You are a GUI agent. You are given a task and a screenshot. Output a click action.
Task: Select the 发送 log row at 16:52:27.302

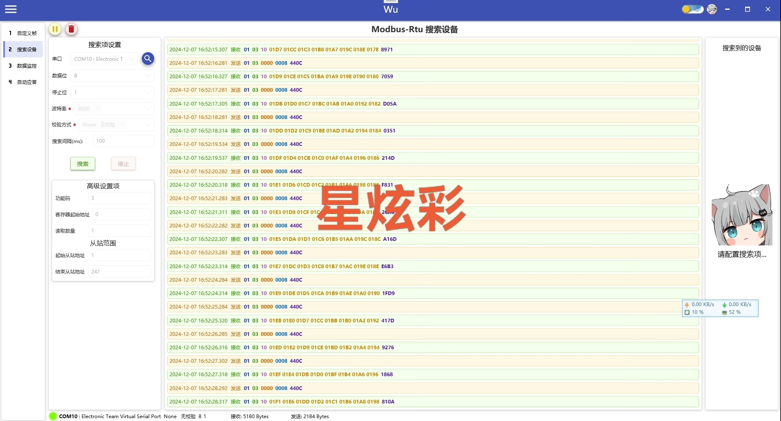[x=433, y=361]
